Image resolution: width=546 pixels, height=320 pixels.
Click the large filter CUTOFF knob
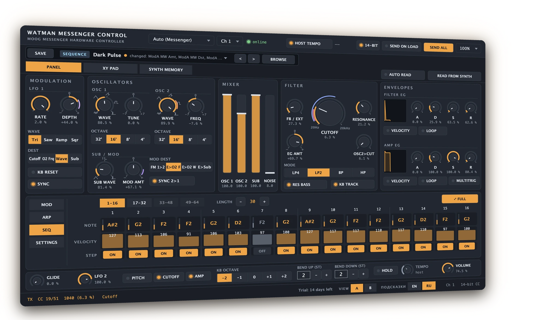329,112
